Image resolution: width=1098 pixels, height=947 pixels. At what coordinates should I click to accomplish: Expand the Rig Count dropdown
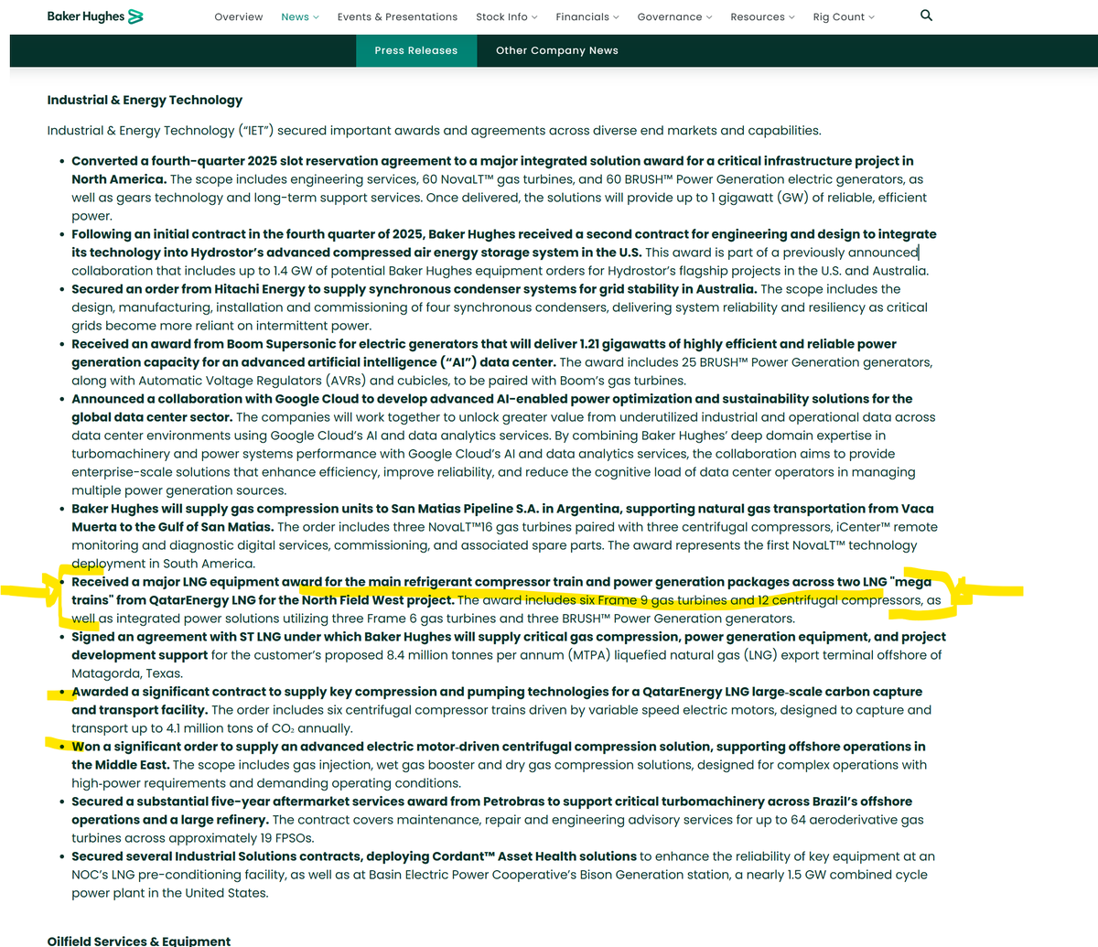[844, 16]
